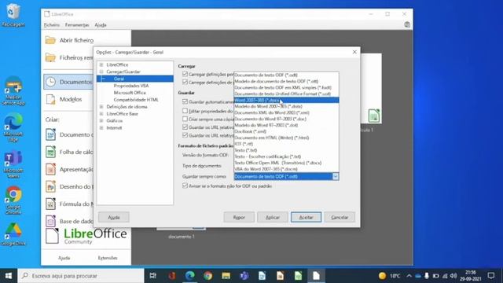Select Propriedades VBA in the options tree
This screenshot has width=503, height=283.
tap(131, 86)
